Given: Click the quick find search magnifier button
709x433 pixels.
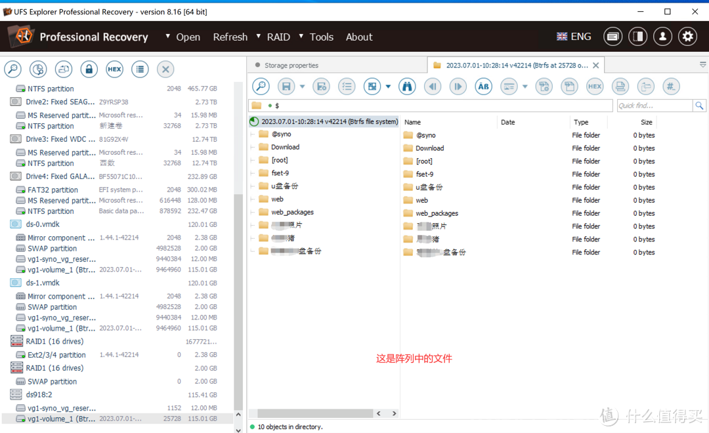Looking at the screenshot, I should click(699, 106).
